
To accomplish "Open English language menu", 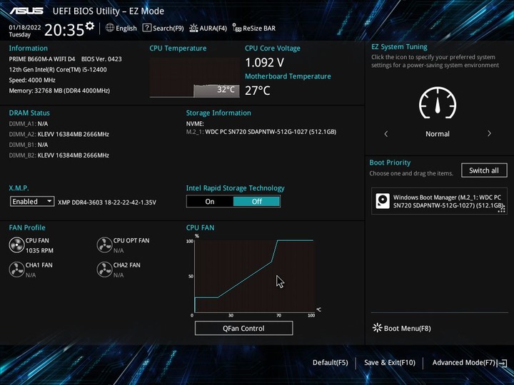I will tap(126, 28).
